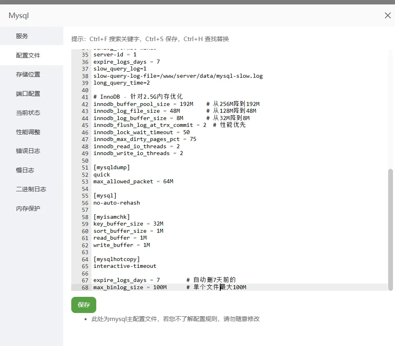
Task: Open the 内存保护 tab
Action: (x=28, y=209)
